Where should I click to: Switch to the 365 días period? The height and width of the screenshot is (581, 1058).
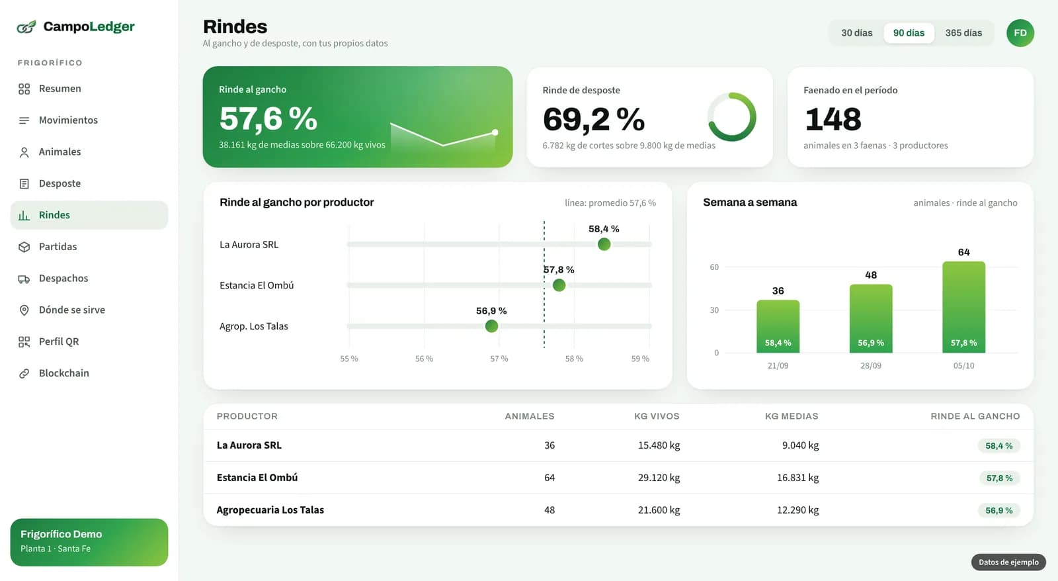pyautogui.click(x=963, y=33)
